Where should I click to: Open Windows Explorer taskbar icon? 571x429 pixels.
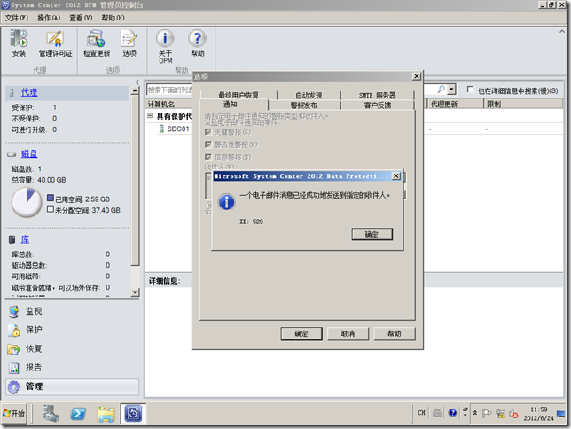coord(106,414)
